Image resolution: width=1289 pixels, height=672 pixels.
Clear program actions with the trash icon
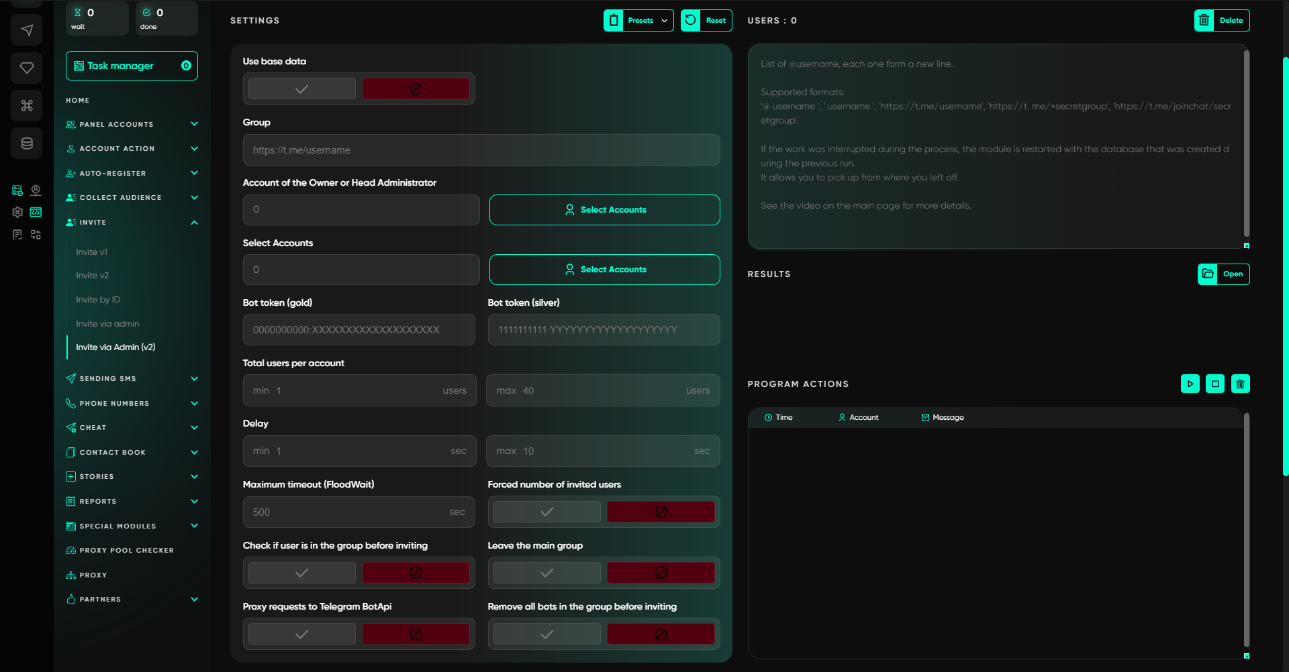pyautogui.click(x=1240, y=384)
